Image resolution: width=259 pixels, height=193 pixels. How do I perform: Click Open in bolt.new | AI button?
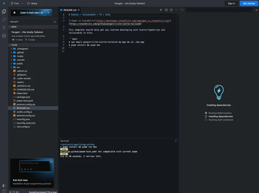click(32, 12)
